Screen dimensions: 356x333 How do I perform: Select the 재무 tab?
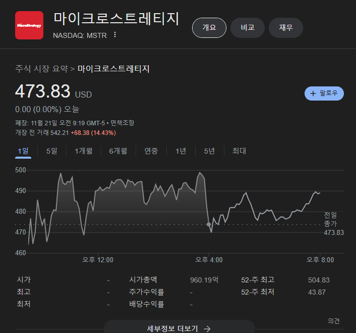286,28
